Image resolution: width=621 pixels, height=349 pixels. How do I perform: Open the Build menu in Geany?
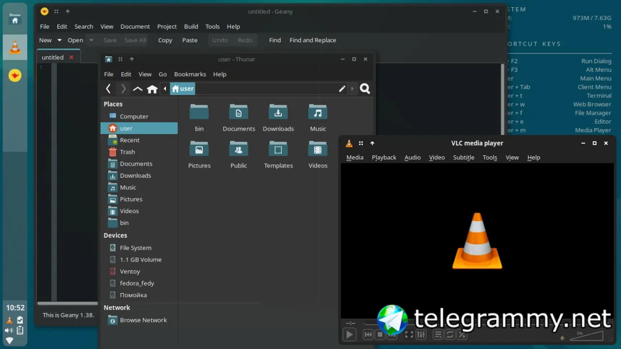point(191,26)
